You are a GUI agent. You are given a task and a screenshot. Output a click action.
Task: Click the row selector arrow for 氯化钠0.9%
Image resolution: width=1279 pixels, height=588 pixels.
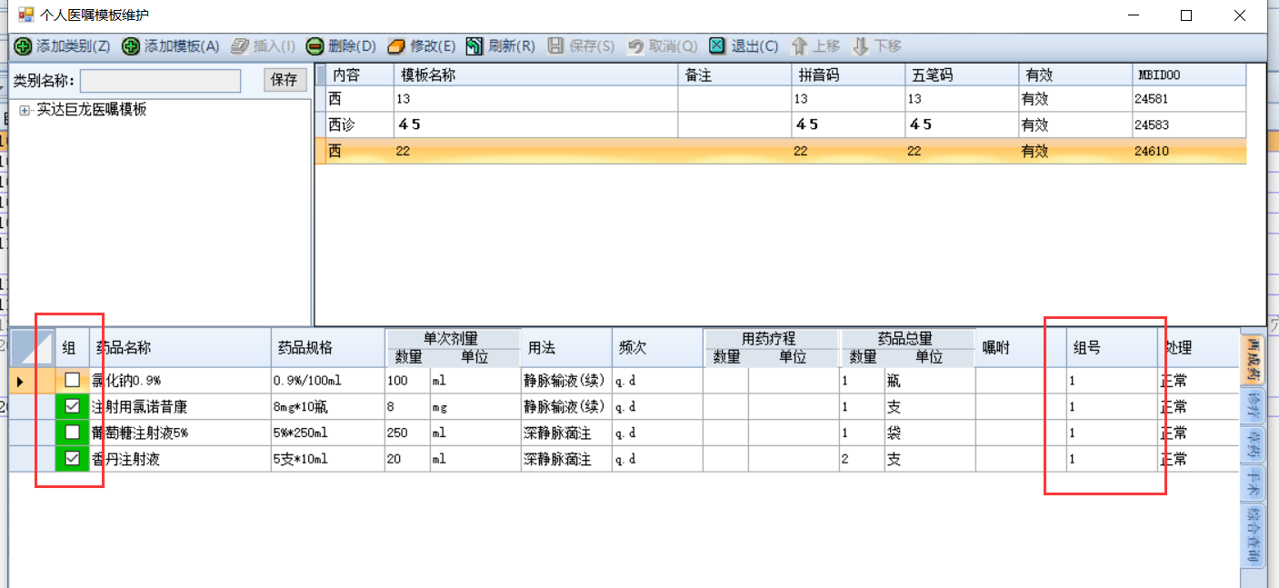[x=20, y=381]
